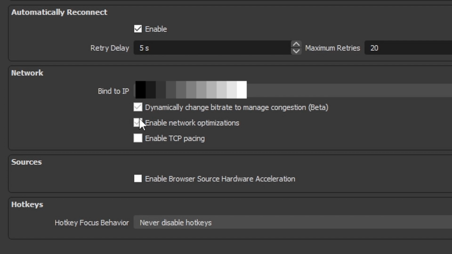The width and height of the screenshot is (452, 254).
Task: Check the Enable TCP pacing box
Action: (138, 138)
